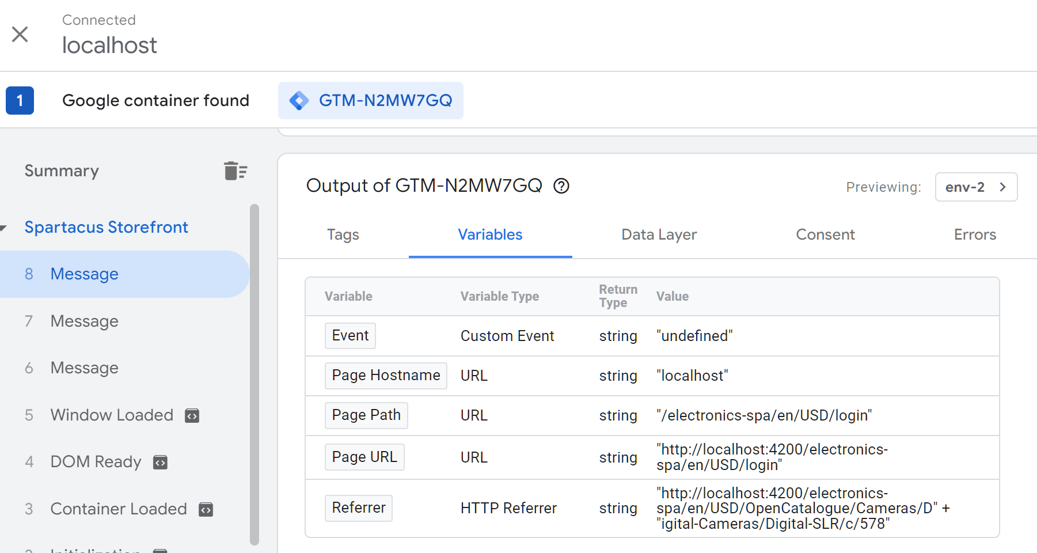Open the Consent tab

(825, 234)
